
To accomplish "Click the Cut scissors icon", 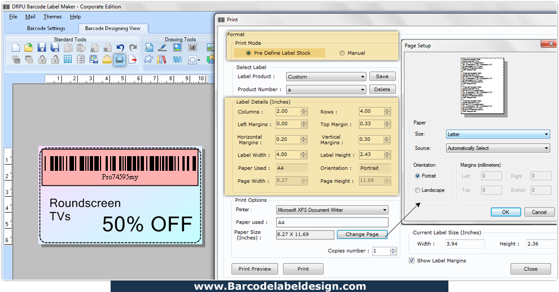I will tap(94, 47).
